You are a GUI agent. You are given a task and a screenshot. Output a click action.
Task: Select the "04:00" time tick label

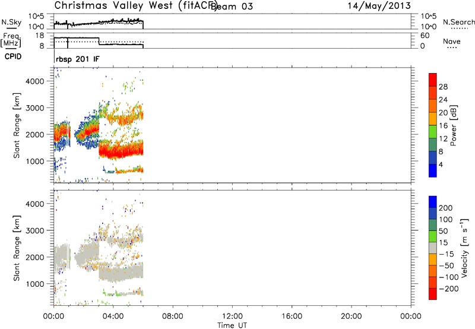(113, 317)
